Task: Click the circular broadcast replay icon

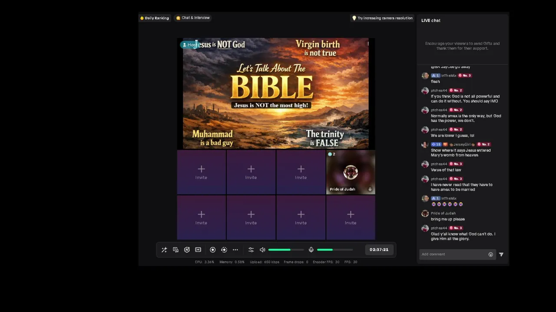Action: (224, 250)
